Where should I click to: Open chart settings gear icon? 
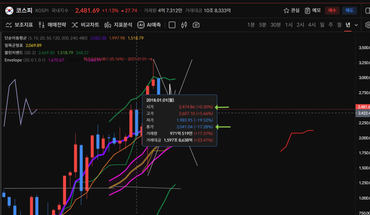tap(368, 25)
